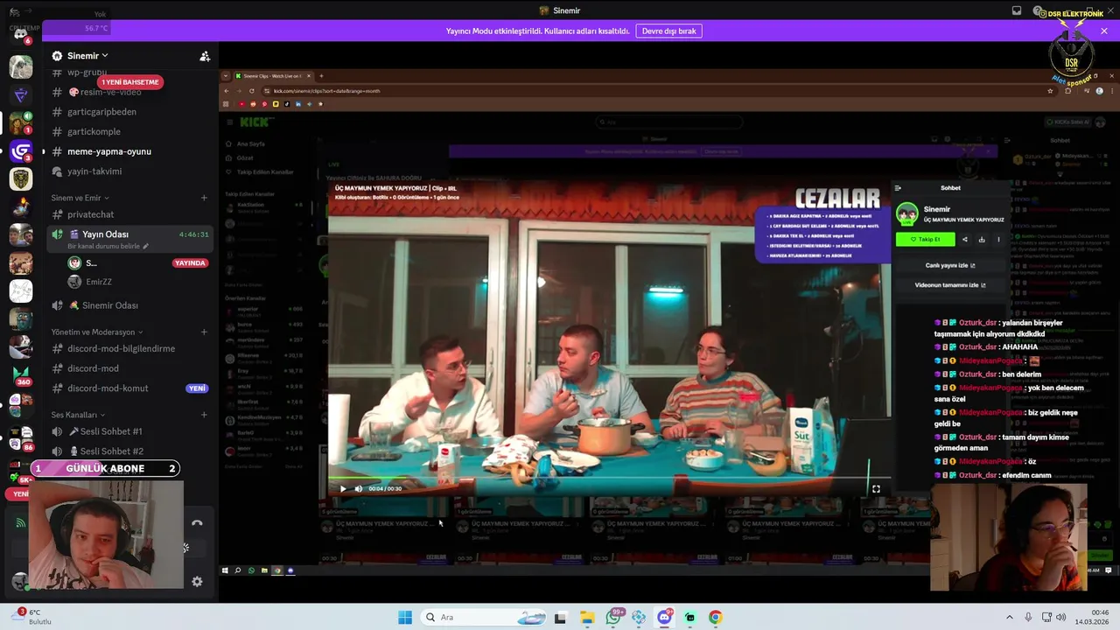Select user EmirZZ in voice channel
Viewport: 1120px width, 630px height.
99,282
